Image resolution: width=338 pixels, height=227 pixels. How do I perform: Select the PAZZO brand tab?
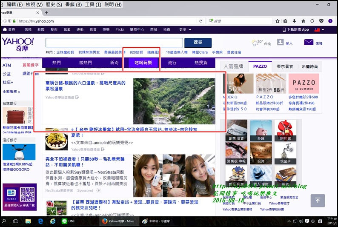pos(260,66)
